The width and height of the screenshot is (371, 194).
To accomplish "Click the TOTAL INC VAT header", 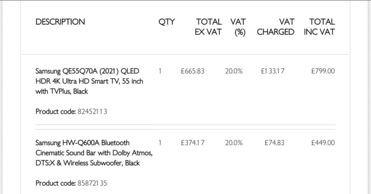I will [319, 27].
